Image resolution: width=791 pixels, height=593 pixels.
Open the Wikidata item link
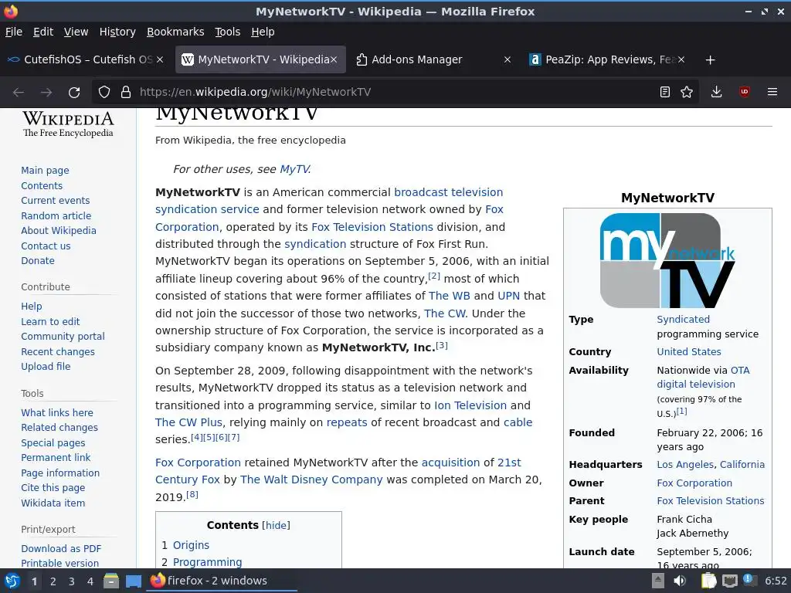[53, 503]
